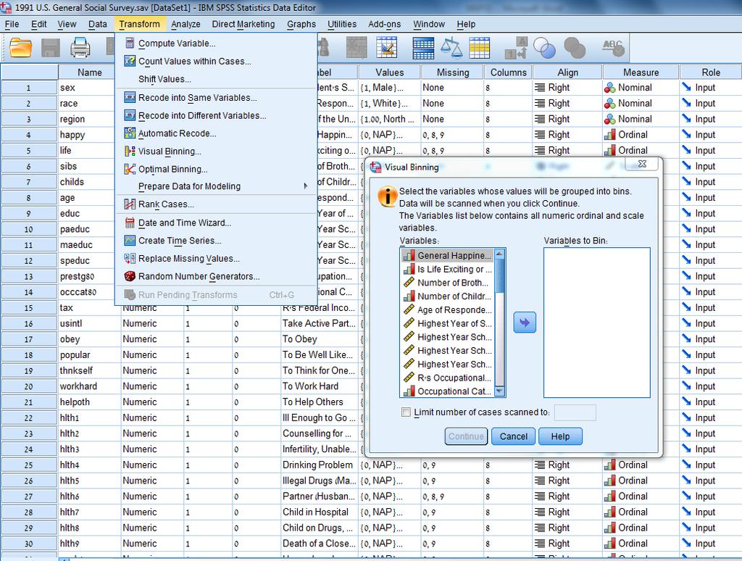Click the Split File toolbar icon

[x=423, y=48]
